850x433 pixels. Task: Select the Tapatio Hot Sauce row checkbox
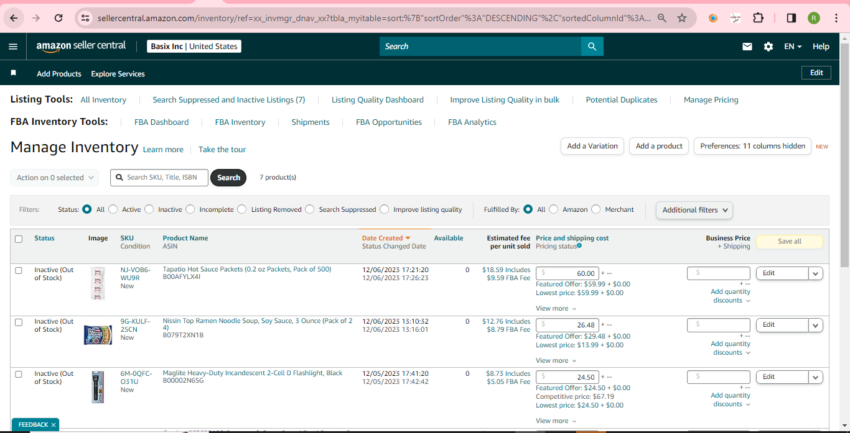[x=19, y=271]
